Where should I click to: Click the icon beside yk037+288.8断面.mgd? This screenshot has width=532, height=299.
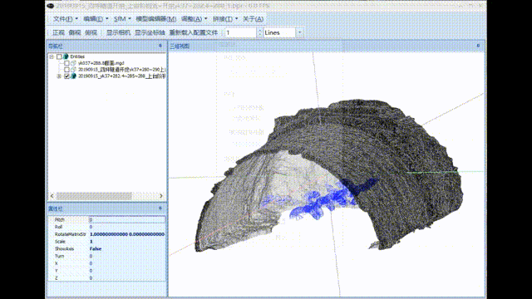[x=73, y=63]
